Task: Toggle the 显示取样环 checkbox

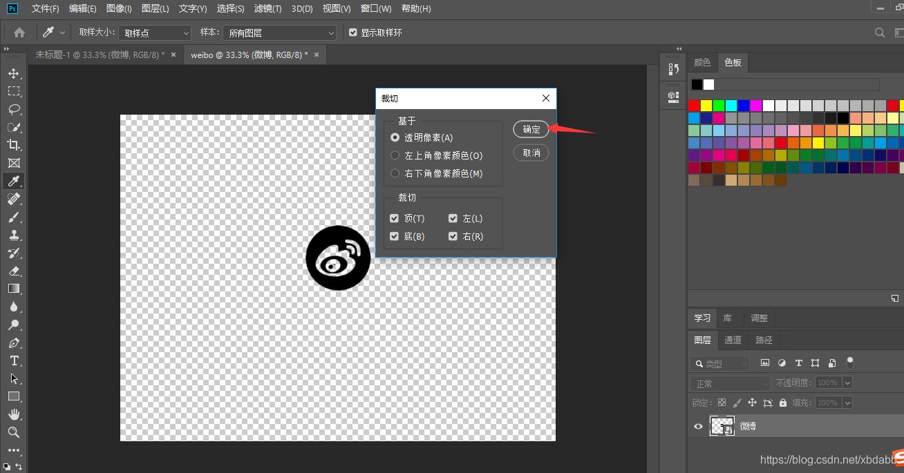Action: 353,32
